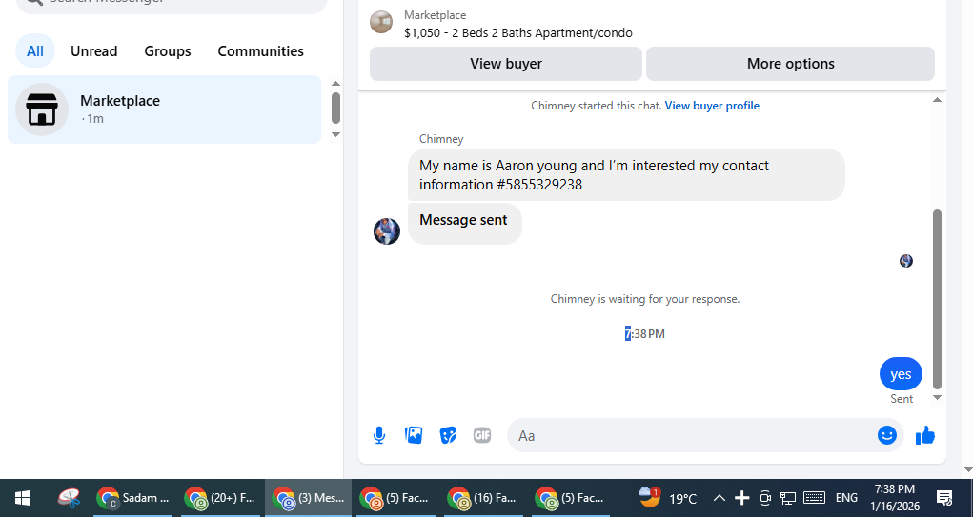Viewport: 973px width, 517px height.
Task: Show hidden system tray icons
Action: (720, 498)
